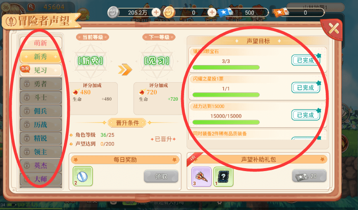Viewport: 358px width, 210px height.
Task: Click the silver coin currency icon
Action: coord(113,12)
